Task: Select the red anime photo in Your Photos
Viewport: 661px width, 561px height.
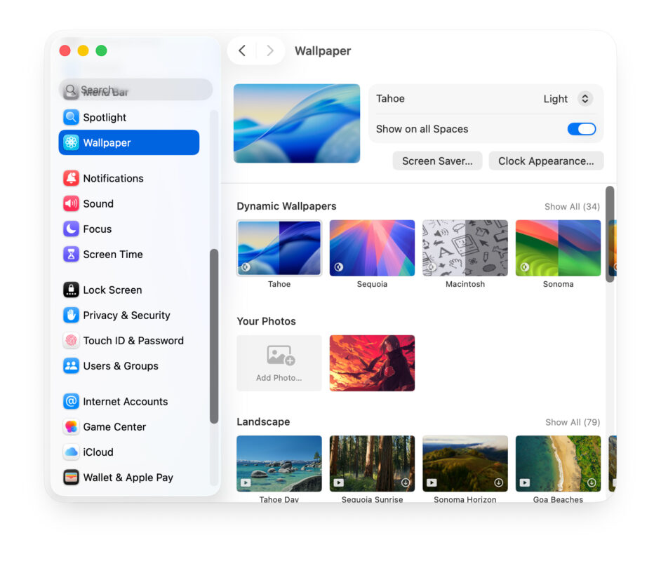Action: pyautogui.click(x=372, y=363)
